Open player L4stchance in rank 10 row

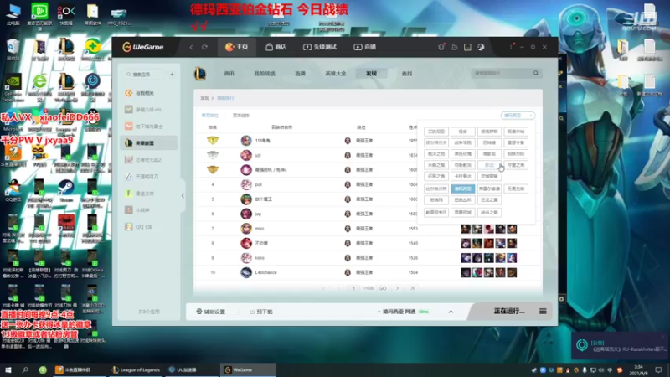(265, 273)
